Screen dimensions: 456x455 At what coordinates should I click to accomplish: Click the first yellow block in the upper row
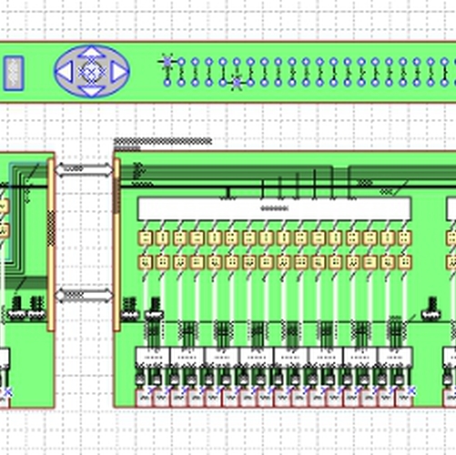click(x=145, y=238)
